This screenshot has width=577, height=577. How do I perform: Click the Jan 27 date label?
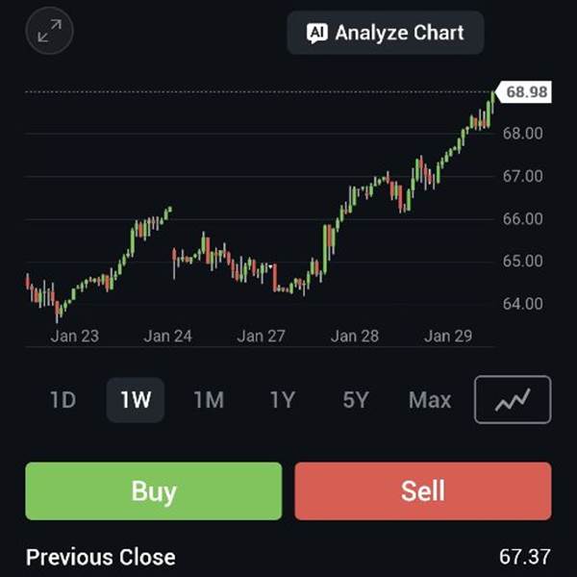[x=262, y=336]
